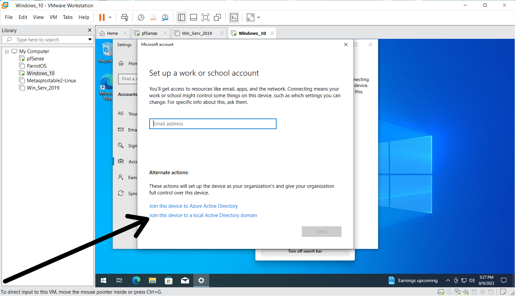Open Family & other users icon in Settings

[121, 177]
